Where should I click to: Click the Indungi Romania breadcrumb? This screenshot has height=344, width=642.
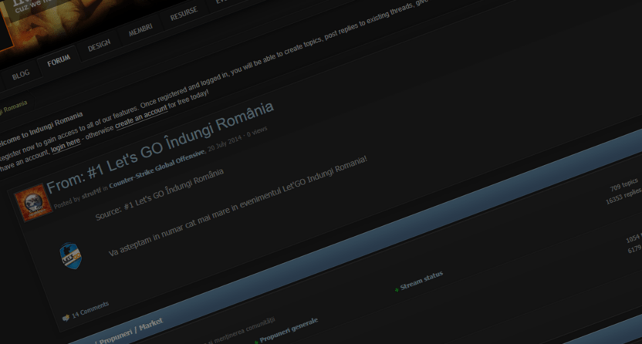point(15,105)
